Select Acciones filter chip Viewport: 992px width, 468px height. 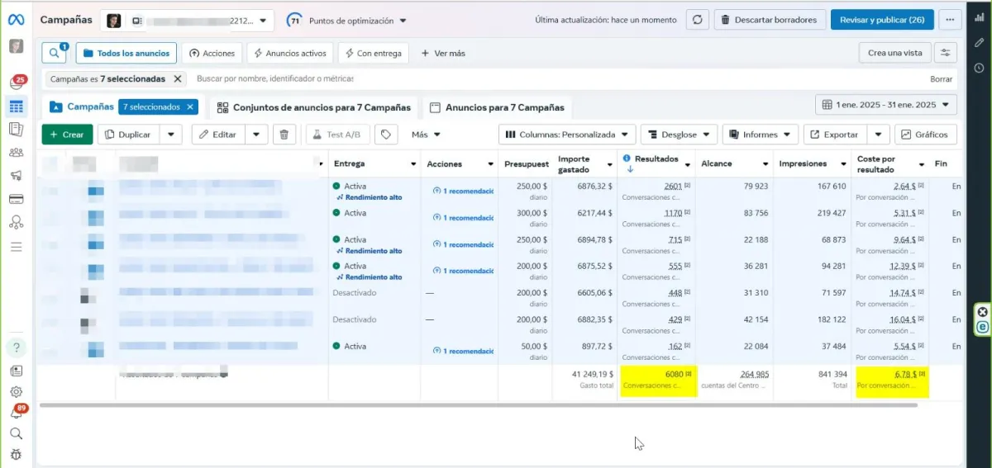(x=212, y=53)
